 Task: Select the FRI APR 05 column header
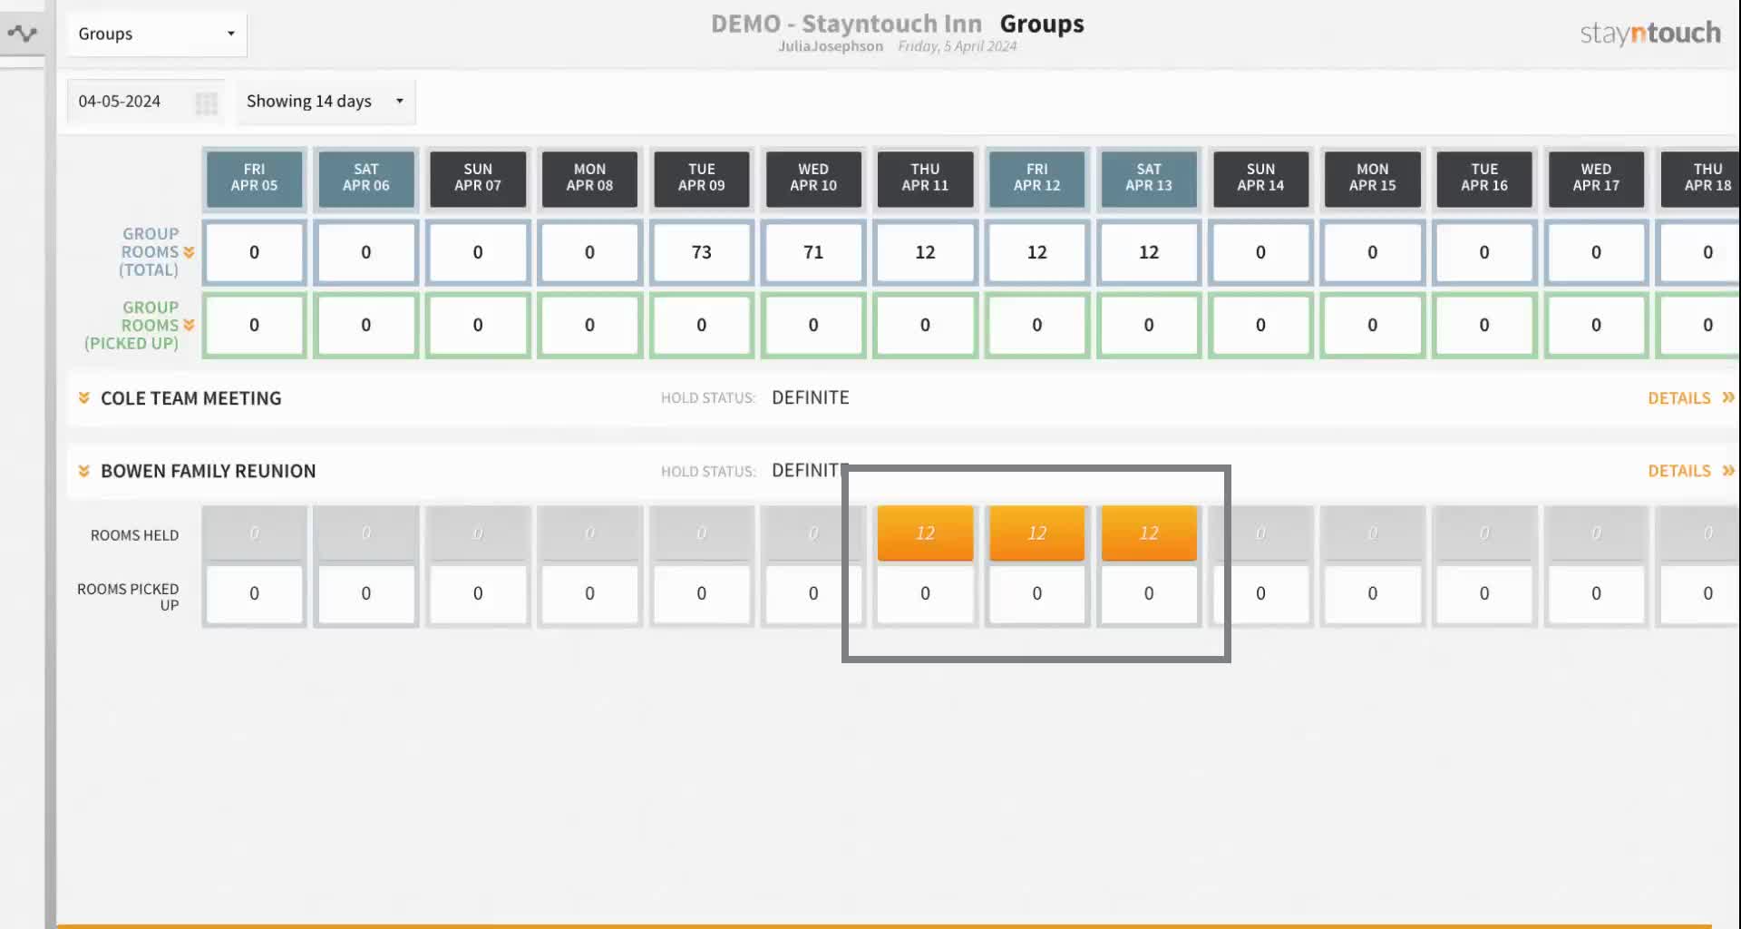(x=254, y=178)
